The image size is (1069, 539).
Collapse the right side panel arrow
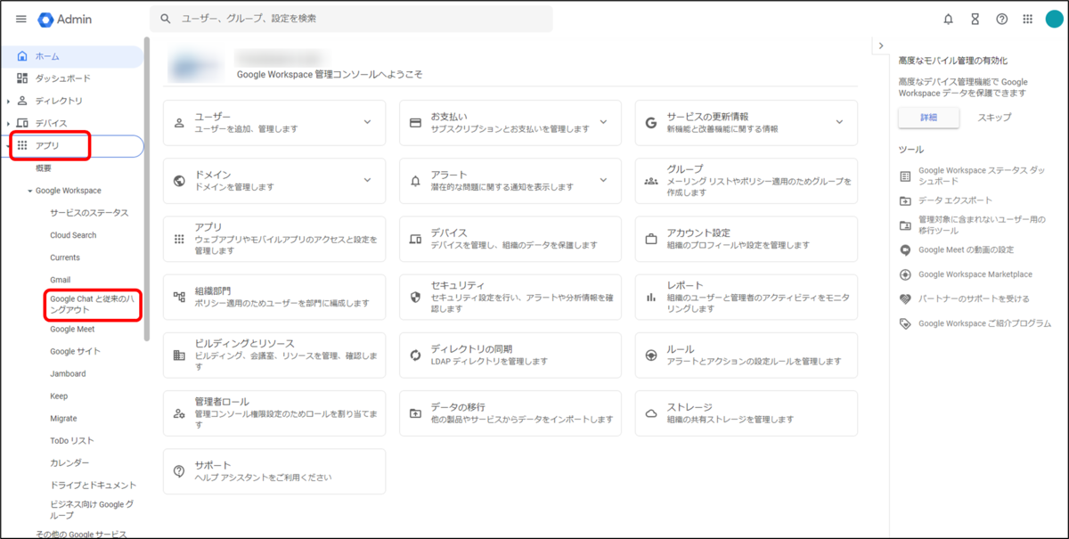click(880, 45)
